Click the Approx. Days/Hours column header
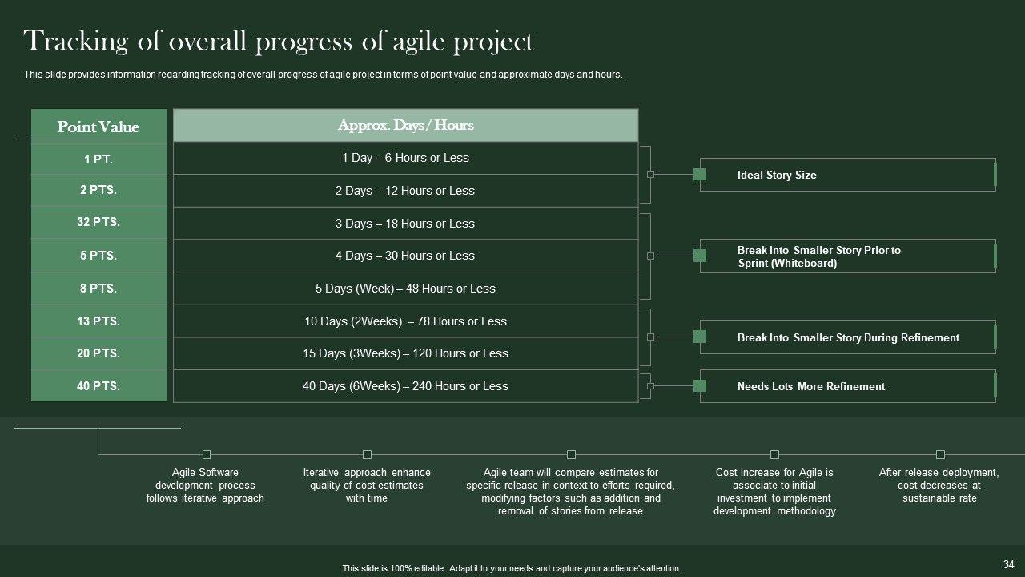This screenshot has width=1025, height=577. 405,125
